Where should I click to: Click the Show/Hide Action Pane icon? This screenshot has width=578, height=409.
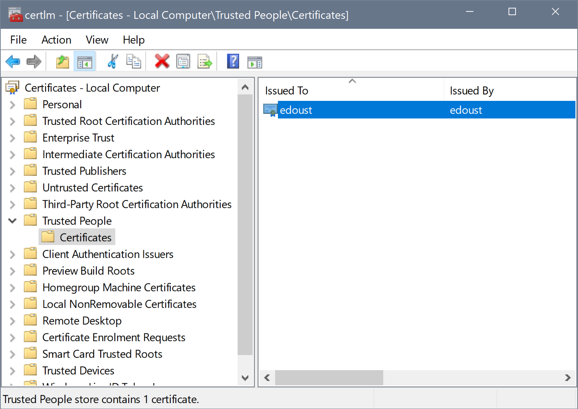pos(255,62)
